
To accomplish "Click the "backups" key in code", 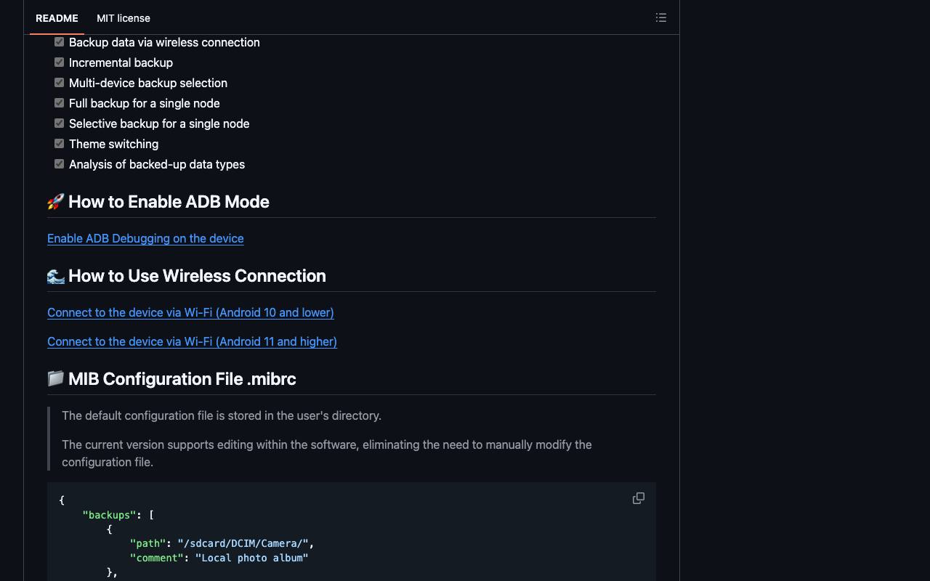I will pyautogui.click(x=109, y=515).
